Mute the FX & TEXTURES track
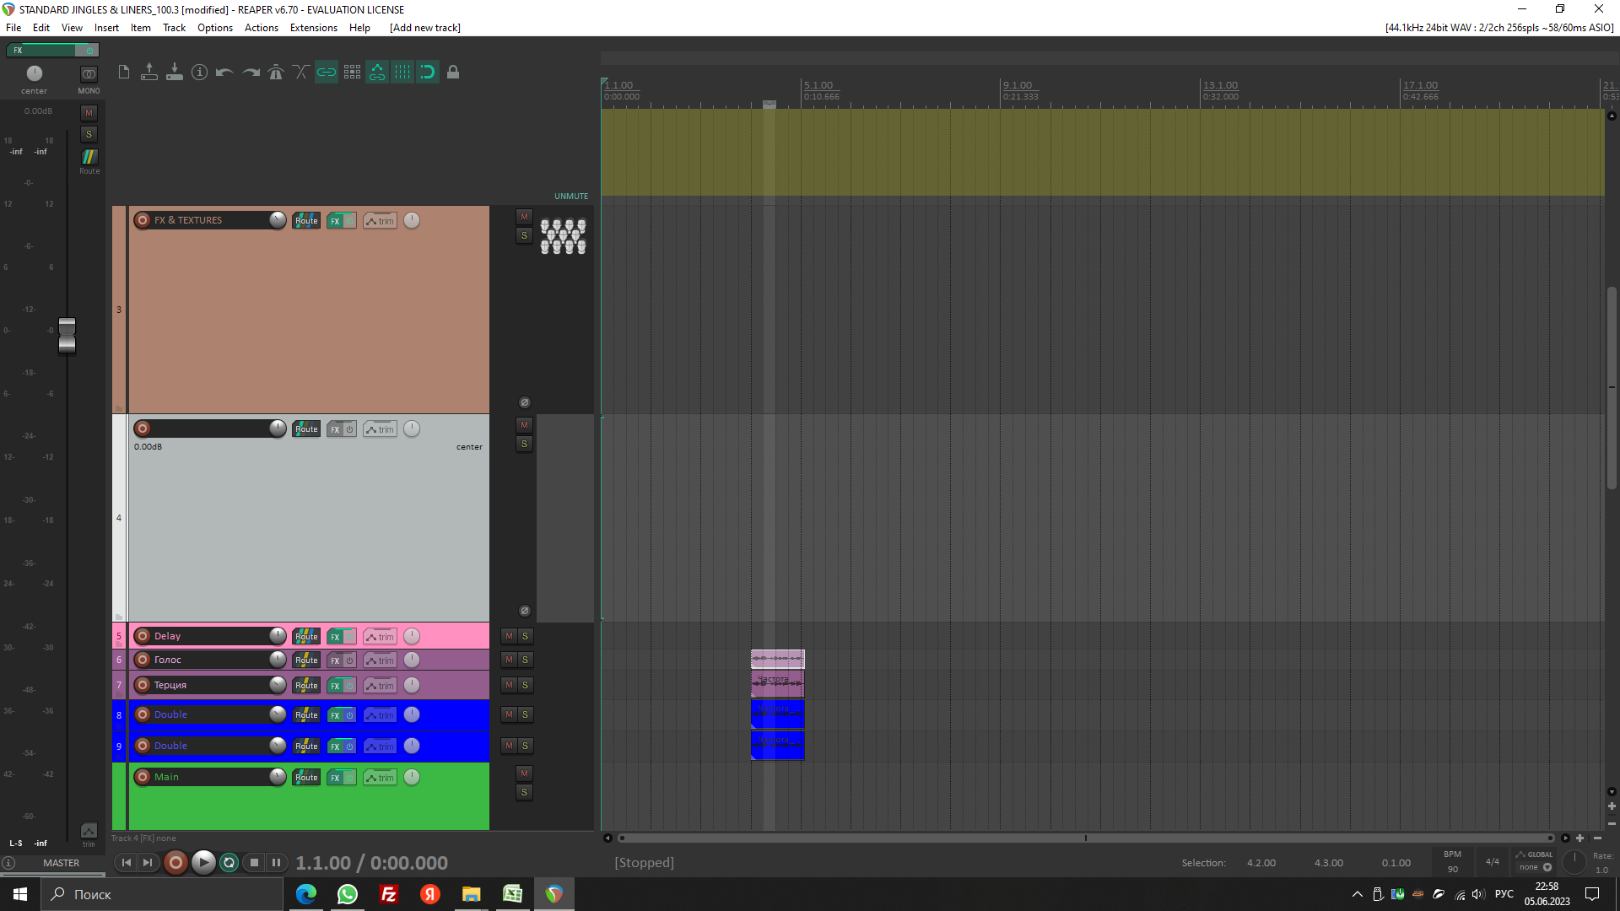This screenshot has width=1620, height=911. 524,218
